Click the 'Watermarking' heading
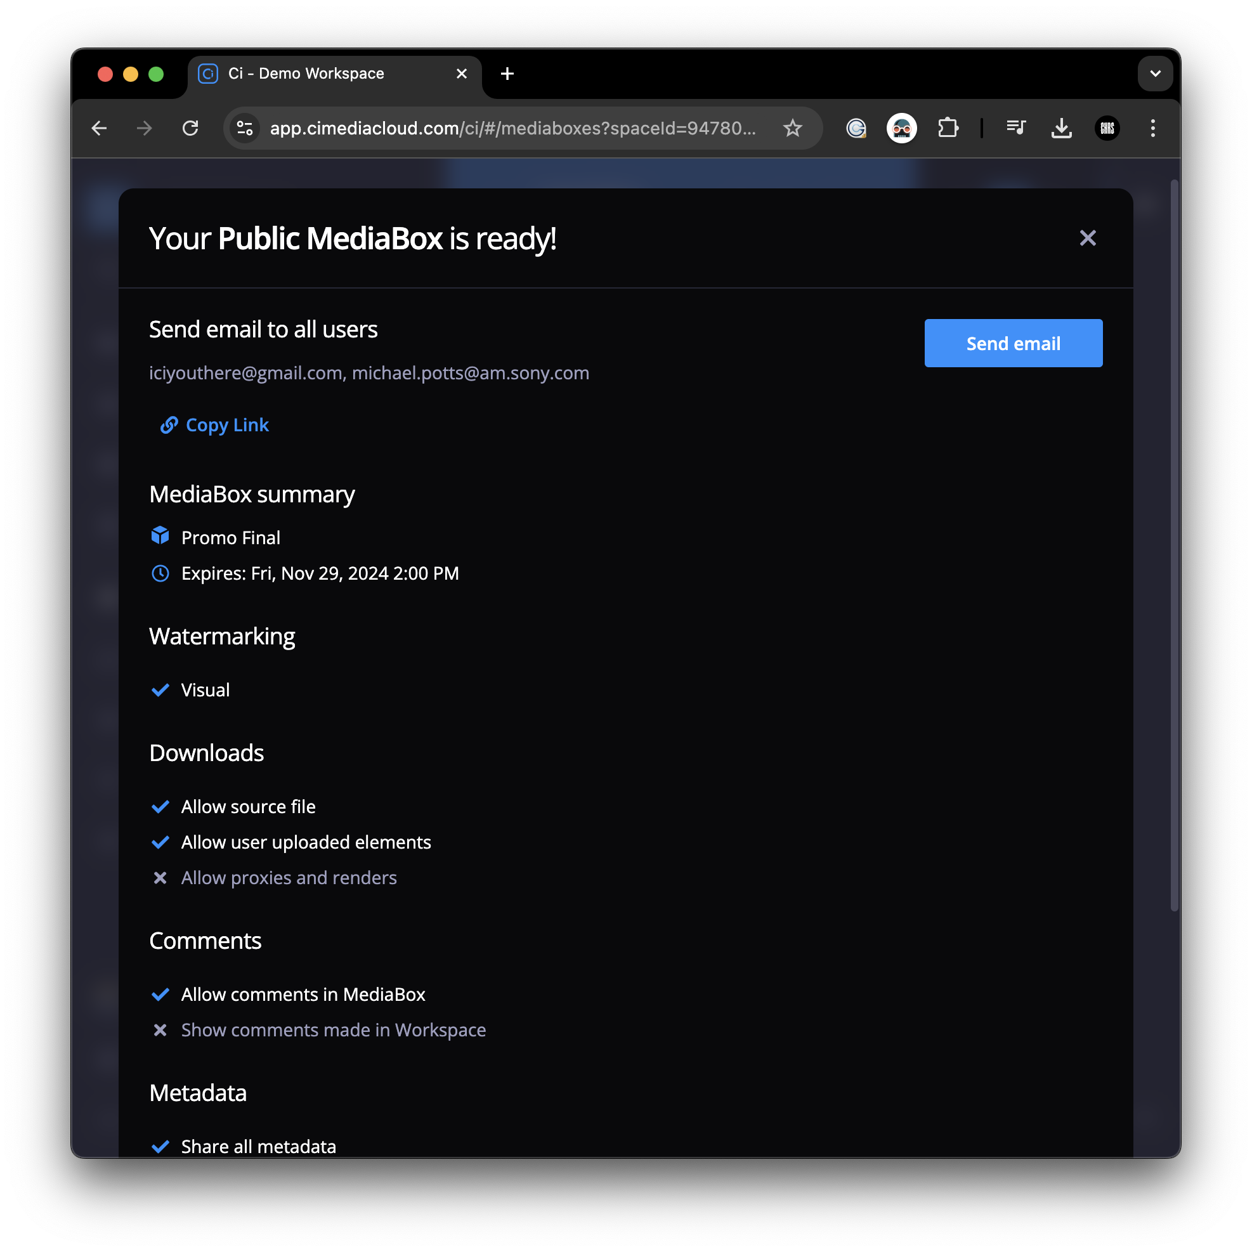The width and height of the screenshot is (1252, 1252). point(221,637)
